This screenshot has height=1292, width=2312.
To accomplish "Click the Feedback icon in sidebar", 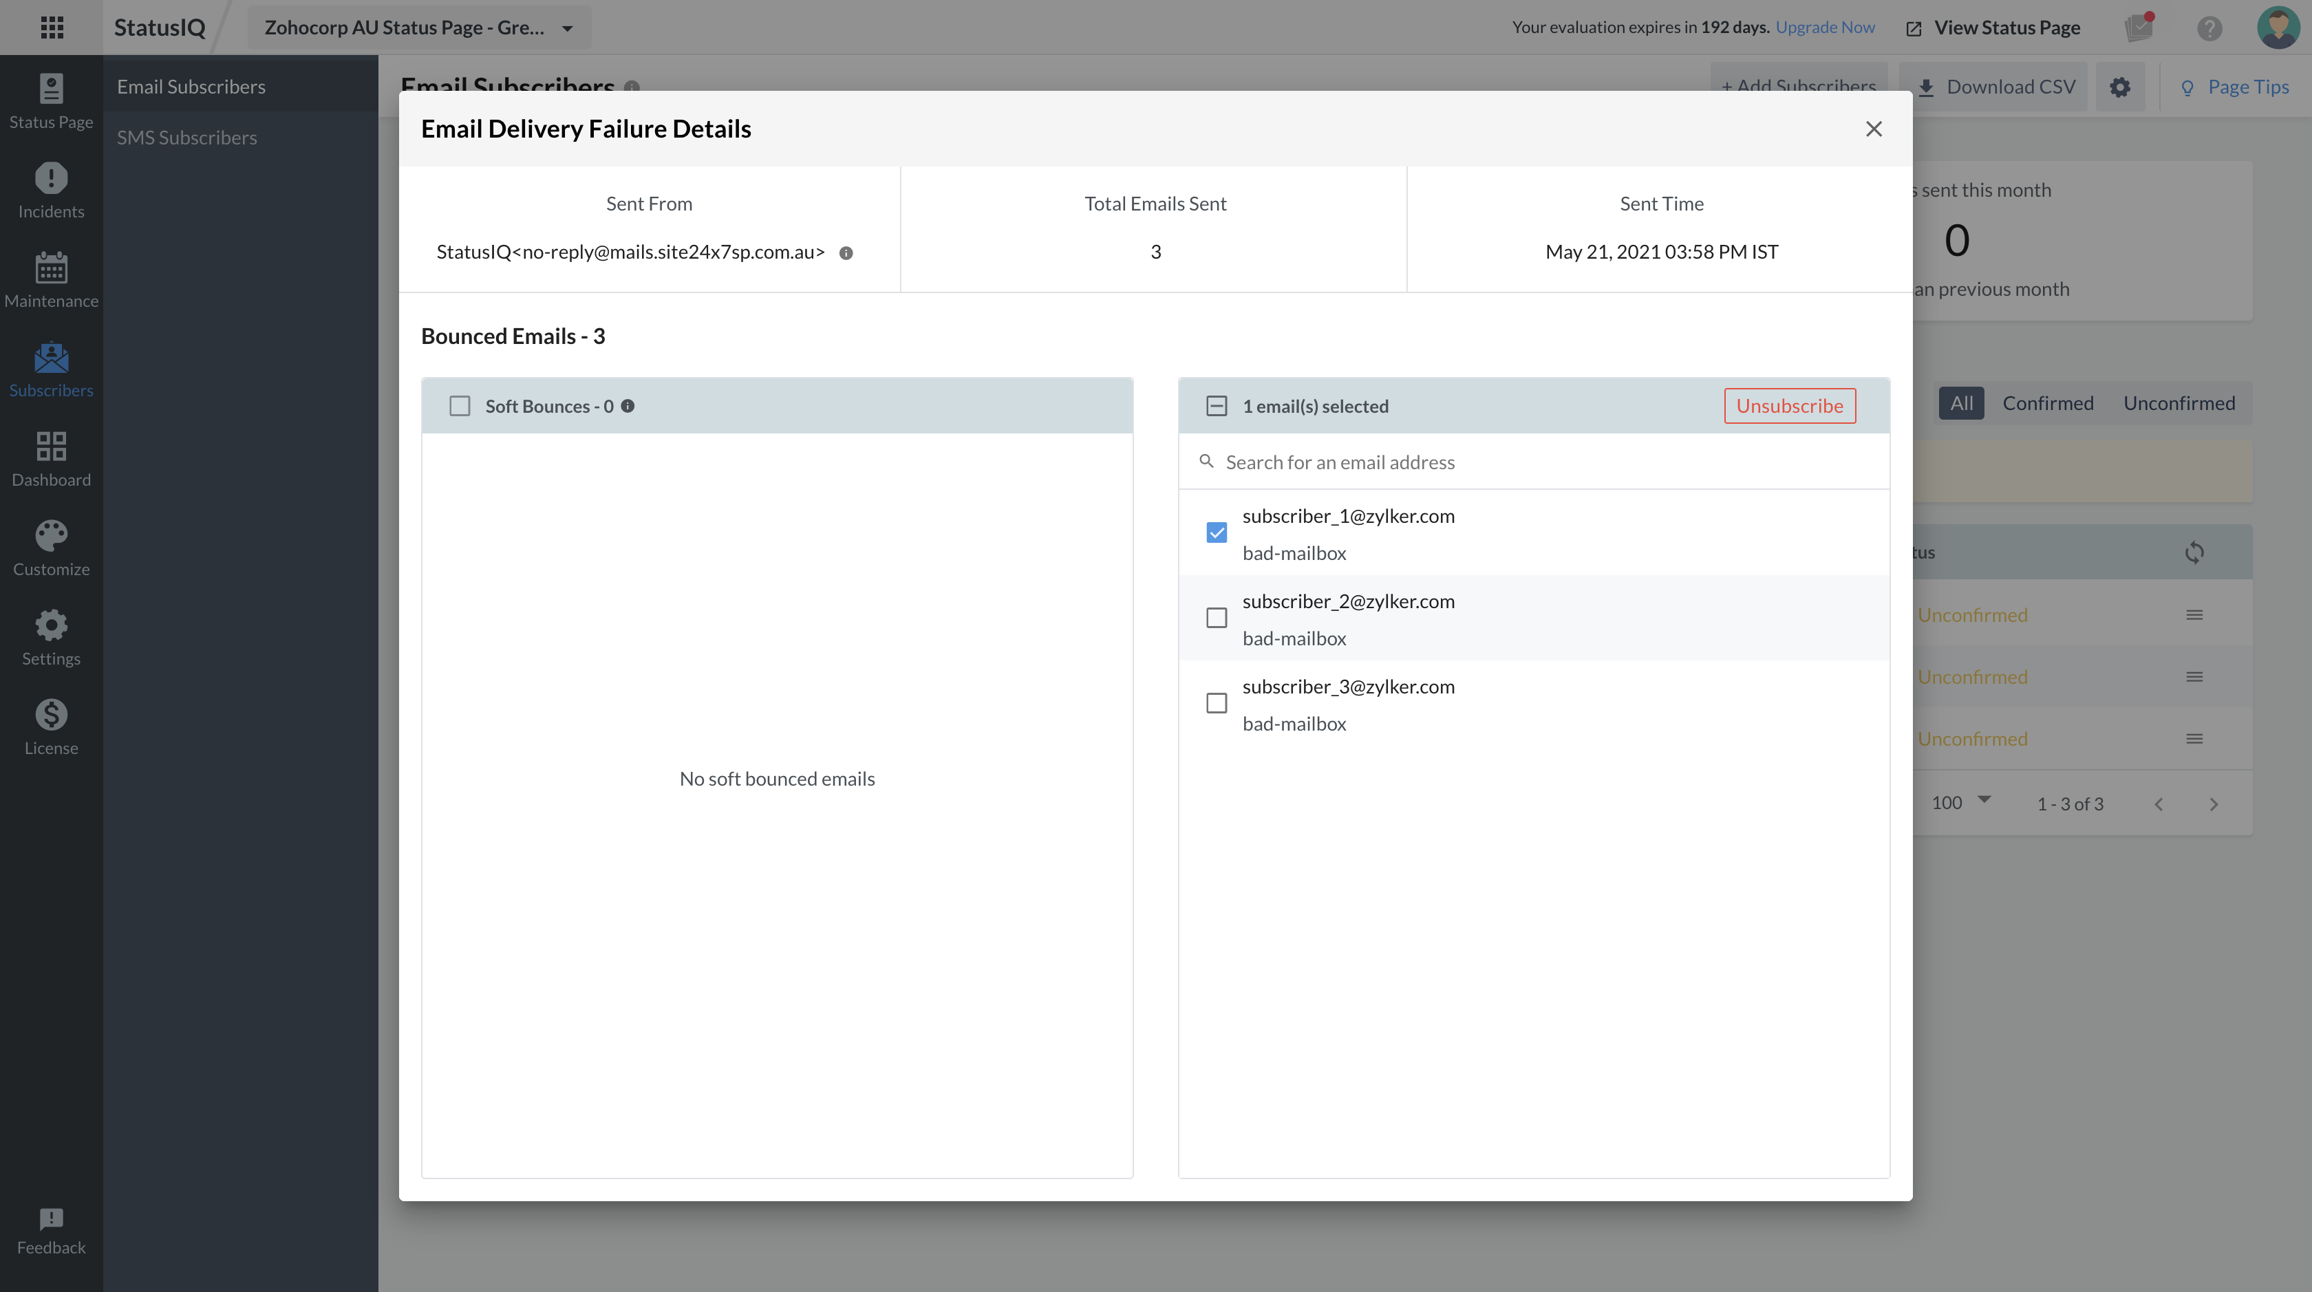I will click(x=51, y=1219).
